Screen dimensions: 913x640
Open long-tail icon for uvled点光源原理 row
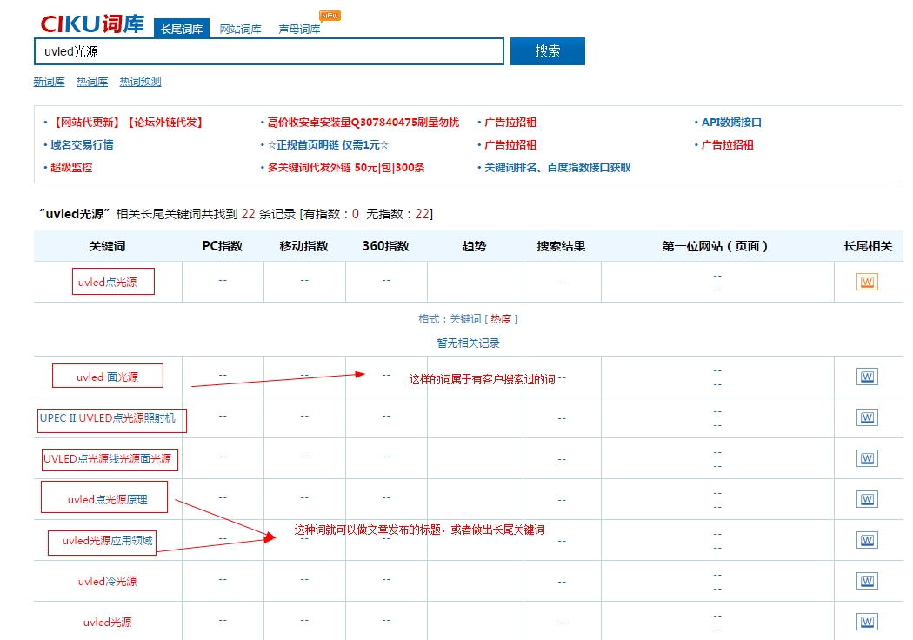[x=867, y=499]
